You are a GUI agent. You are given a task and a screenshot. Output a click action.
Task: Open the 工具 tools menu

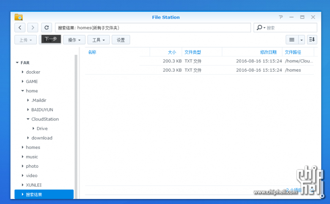click(99, 40)
